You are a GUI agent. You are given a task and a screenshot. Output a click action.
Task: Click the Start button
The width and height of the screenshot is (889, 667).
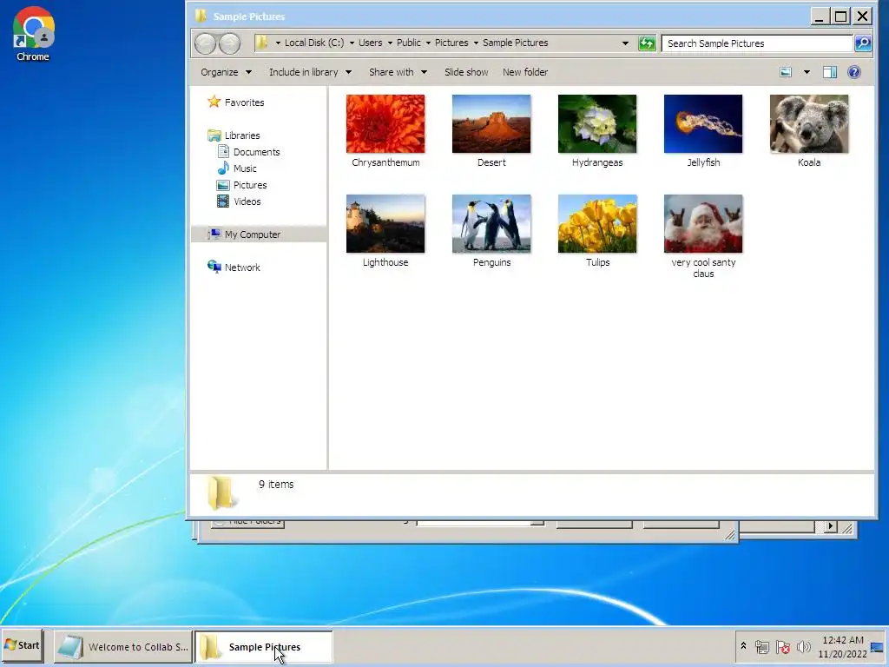point(22,645)
